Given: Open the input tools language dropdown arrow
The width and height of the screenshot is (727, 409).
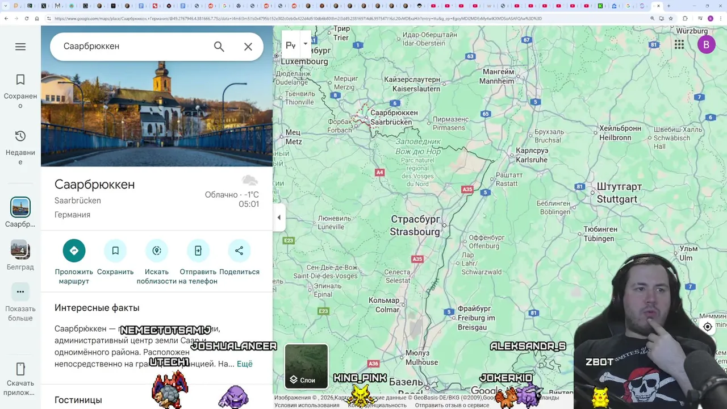Looking at the screenshot, I should 306,44.
